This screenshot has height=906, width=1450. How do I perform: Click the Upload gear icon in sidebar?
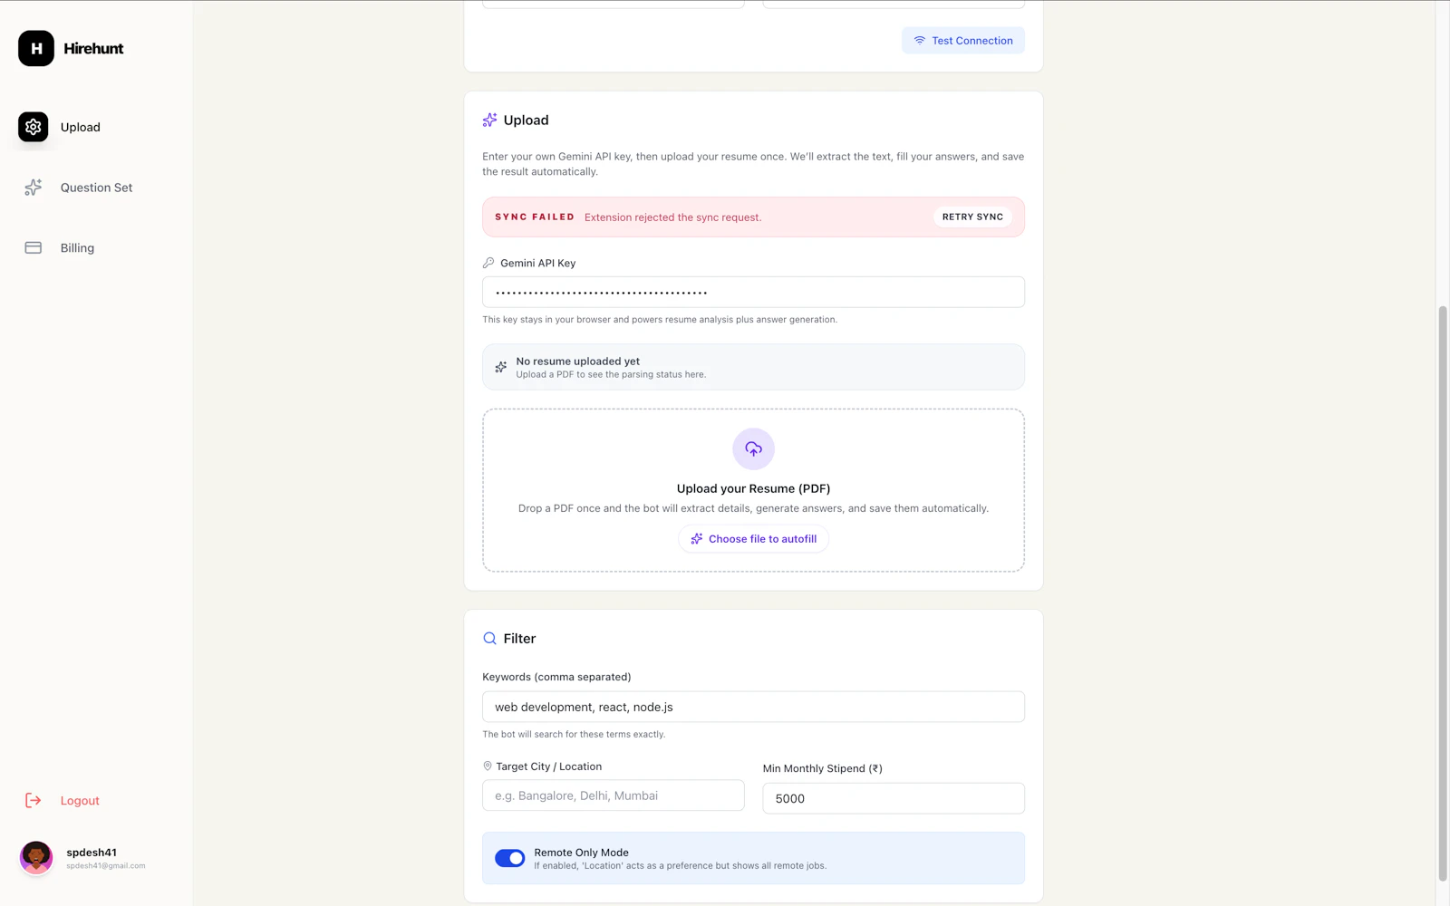coord(34,127)
